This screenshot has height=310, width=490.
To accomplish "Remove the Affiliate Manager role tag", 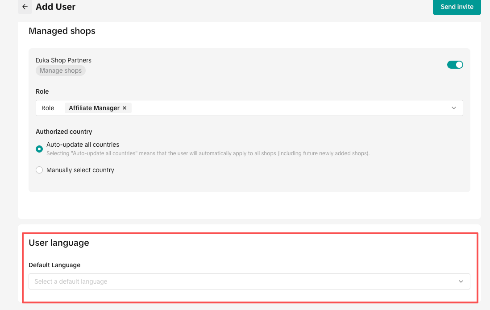I will (125, 108).
